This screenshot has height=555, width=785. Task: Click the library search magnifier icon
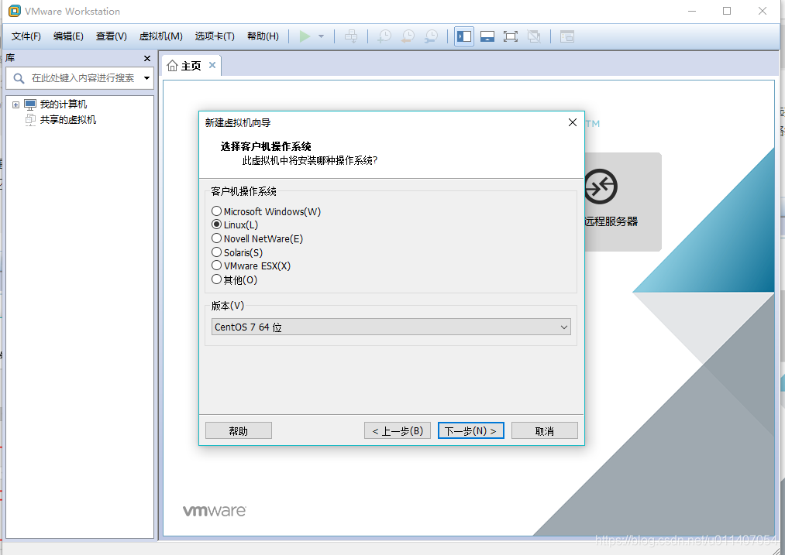19,78
